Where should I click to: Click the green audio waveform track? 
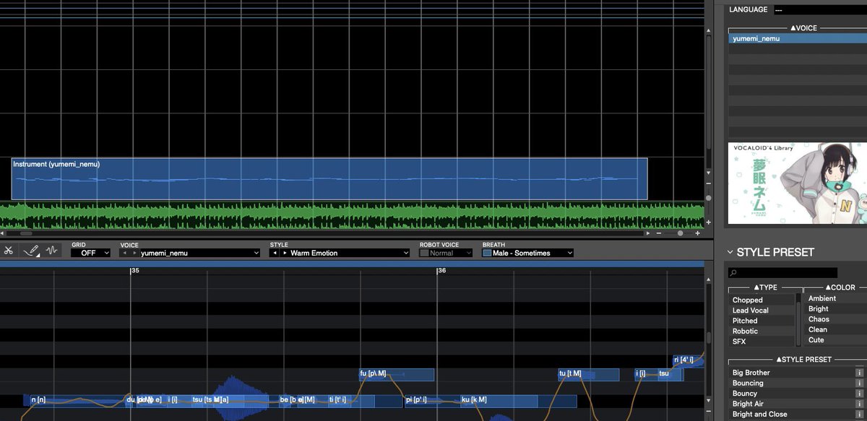352,214
